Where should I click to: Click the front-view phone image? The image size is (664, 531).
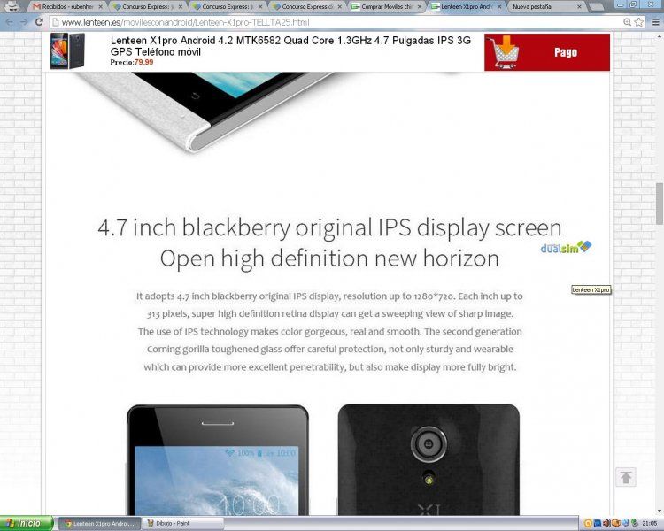click(x=218, y=460)
